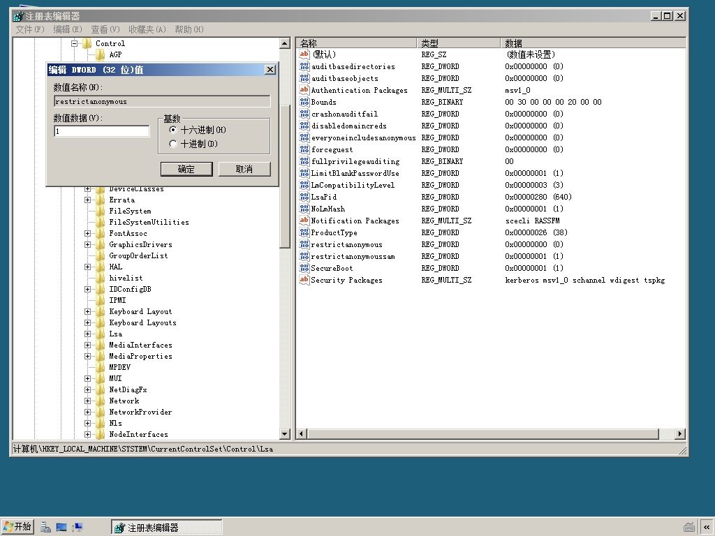Confirm the DWORD edit with 确定

click(x=186, y=169)
